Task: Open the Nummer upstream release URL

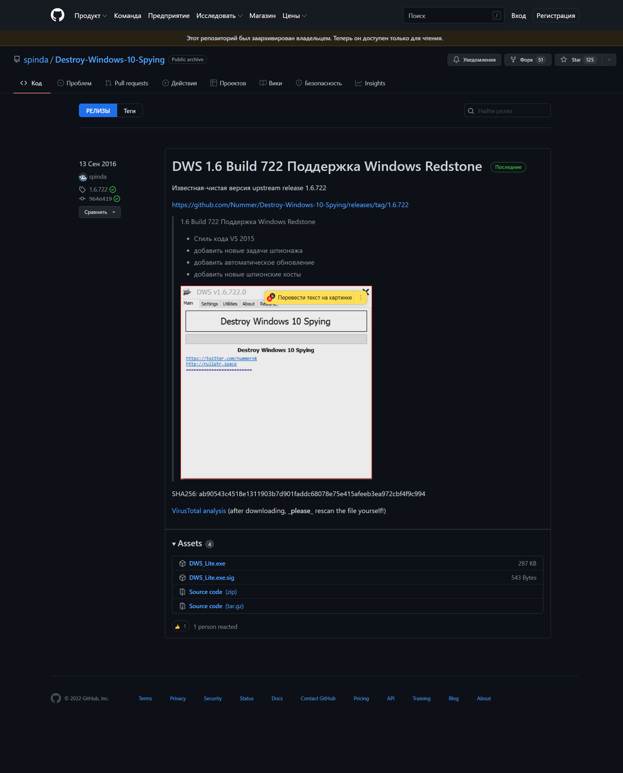Action: click(x=290, y=205)
